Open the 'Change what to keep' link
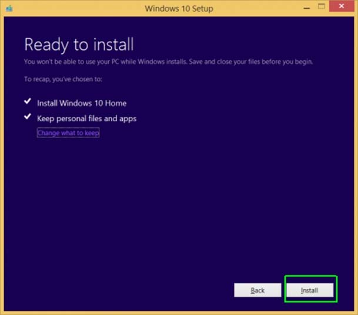358x315 pixels. click(68, 133)
